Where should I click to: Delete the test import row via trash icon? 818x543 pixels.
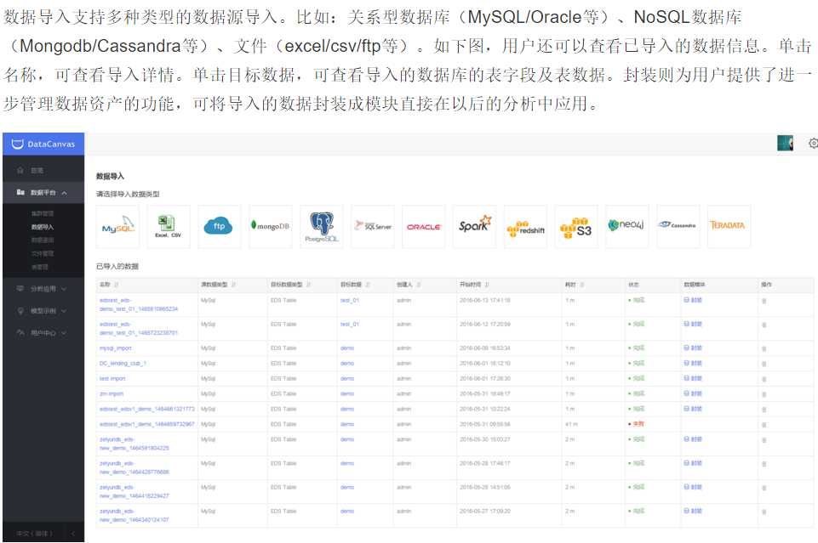[x=764, y=379]
